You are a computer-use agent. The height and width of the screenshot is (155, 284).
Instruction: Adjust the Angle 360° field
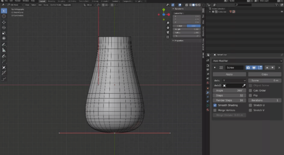[x=229, y=91]
